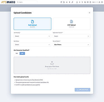
Task: Focus the Search field in the top bar
Action: [x=27, y=2]
